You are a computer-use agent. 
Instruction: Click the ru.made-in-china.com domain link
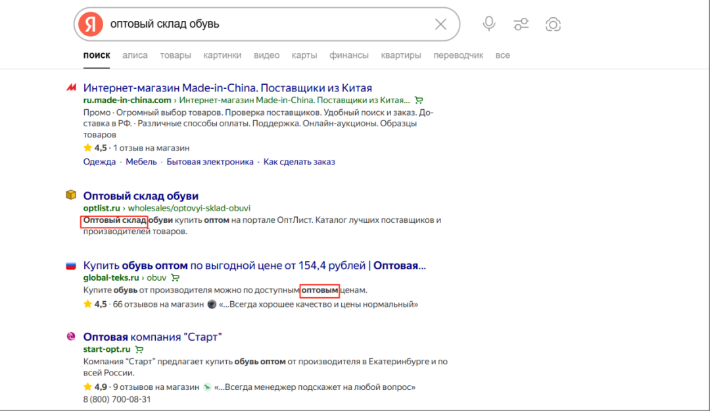tap(128, 100)
